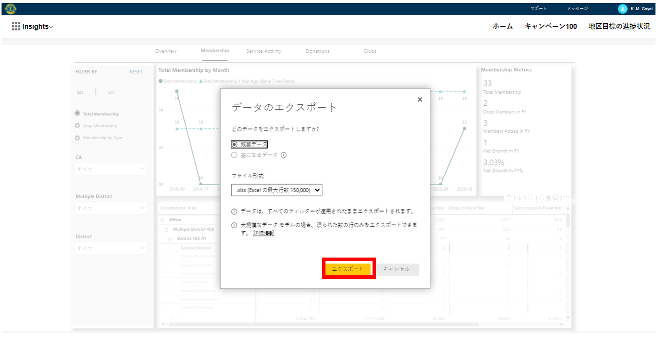Select the 概要データ radio button
Viewport: 658px width, 337px height.
click(x=234, y=144)
